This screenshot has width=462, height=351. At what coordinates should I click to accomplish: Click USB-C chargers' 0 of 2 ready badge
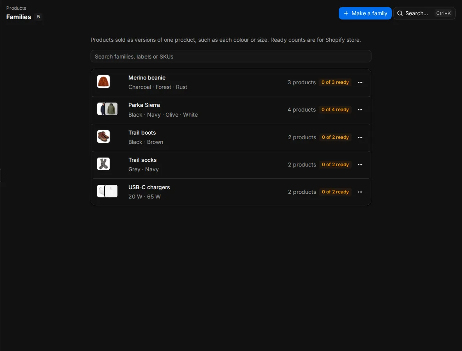tap(335, 192)
